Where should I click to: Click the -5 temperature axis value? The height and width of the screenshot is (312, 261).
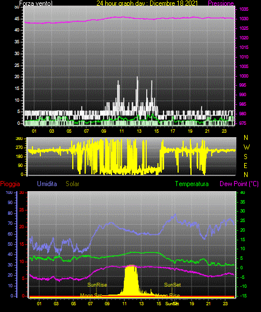tap(243, 277)
